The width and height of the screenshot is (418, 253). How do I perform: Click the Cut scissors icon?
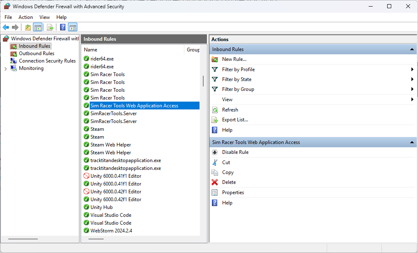point(215,162)
